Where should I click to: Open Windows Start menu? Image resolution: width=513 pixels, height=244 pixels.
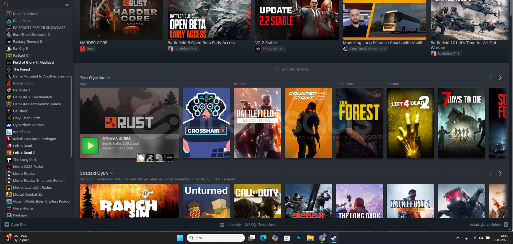pyautogui.click(x=180, y=238)
